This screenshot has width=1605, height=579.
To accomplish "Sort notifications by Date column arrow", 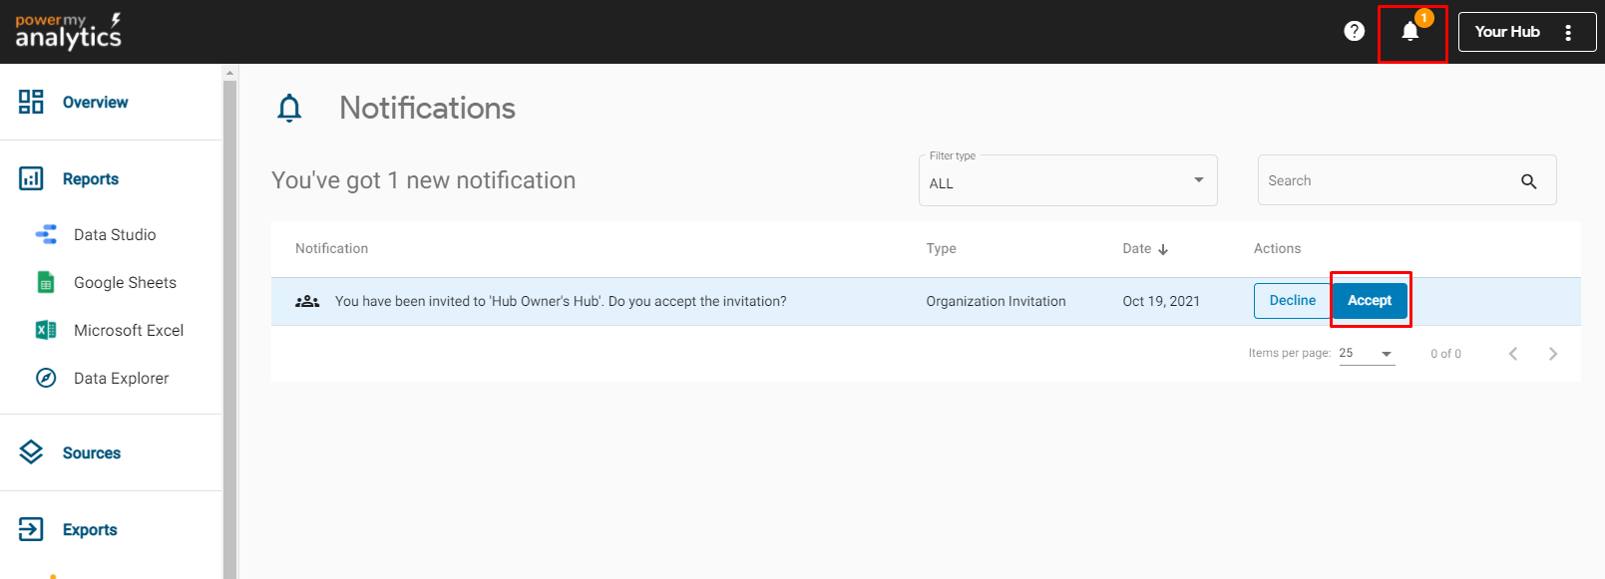I will pyautogui.click(x=1163, y=249).
